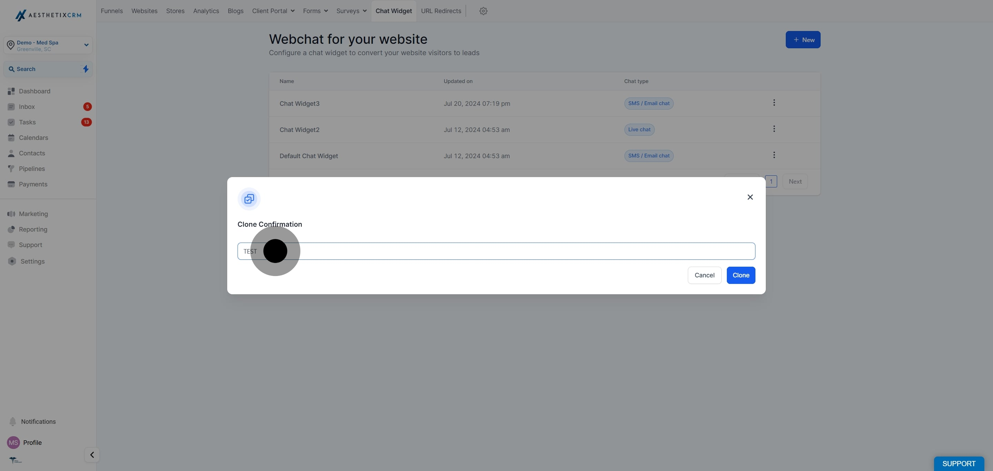
Task: Click the lightning bolt quick actions icon
Action: (86, 69)
